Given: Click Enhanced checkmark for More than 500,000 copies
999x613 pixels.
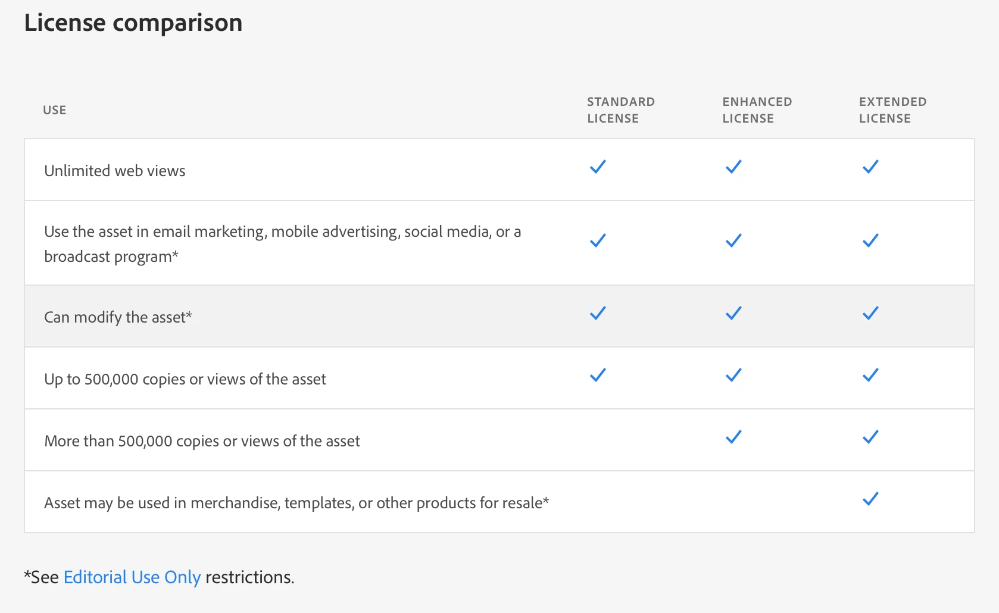Looking at the screenshot, I should click(x=733, y=437).
